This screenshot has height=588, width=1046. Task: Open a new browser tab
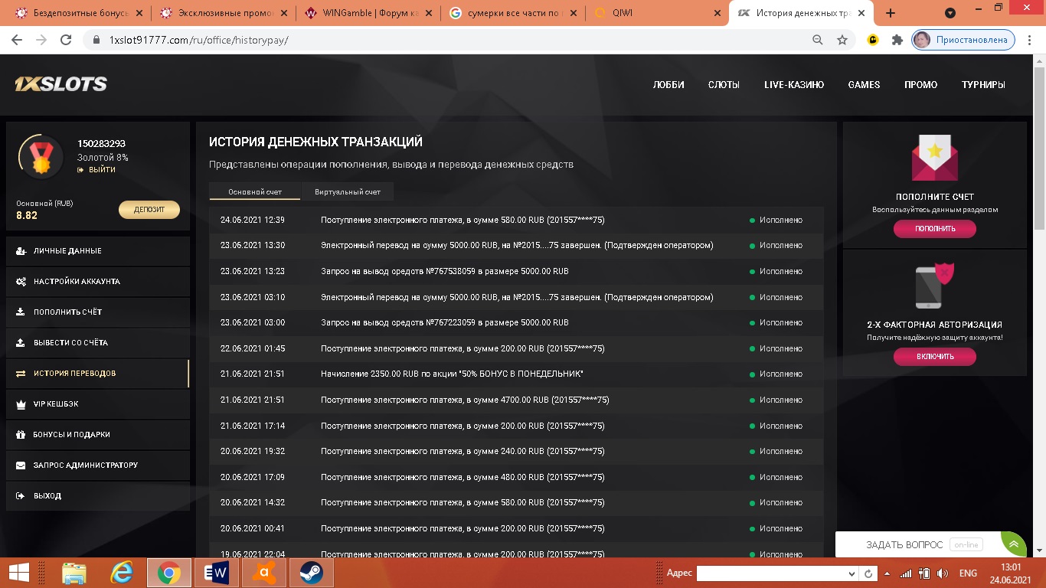point(891,13)
